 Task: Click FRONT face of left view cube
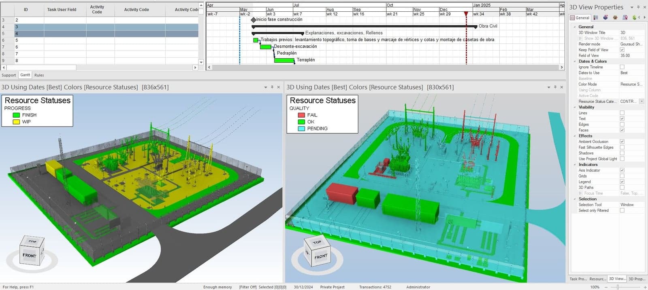[x=29, y=256]
